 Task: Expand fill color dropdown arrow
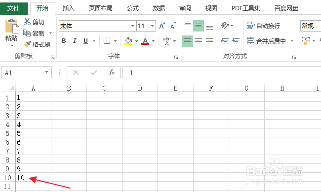click(x=136, y=41)
